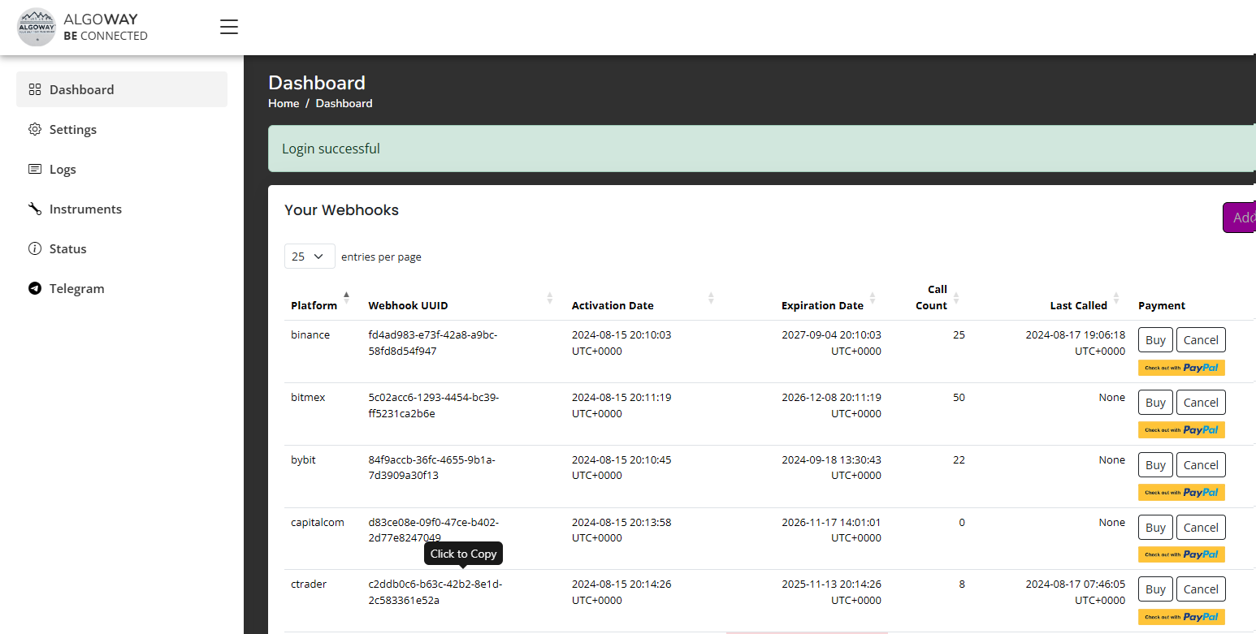Click the Home breadcrumb link
This screenshot has width=1256, height=634.
[x=284, y=103]
